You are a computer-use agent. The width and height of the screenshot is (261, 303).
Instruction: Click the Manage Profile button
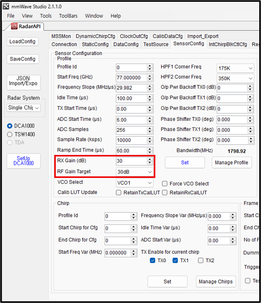(x=231, y=163)
